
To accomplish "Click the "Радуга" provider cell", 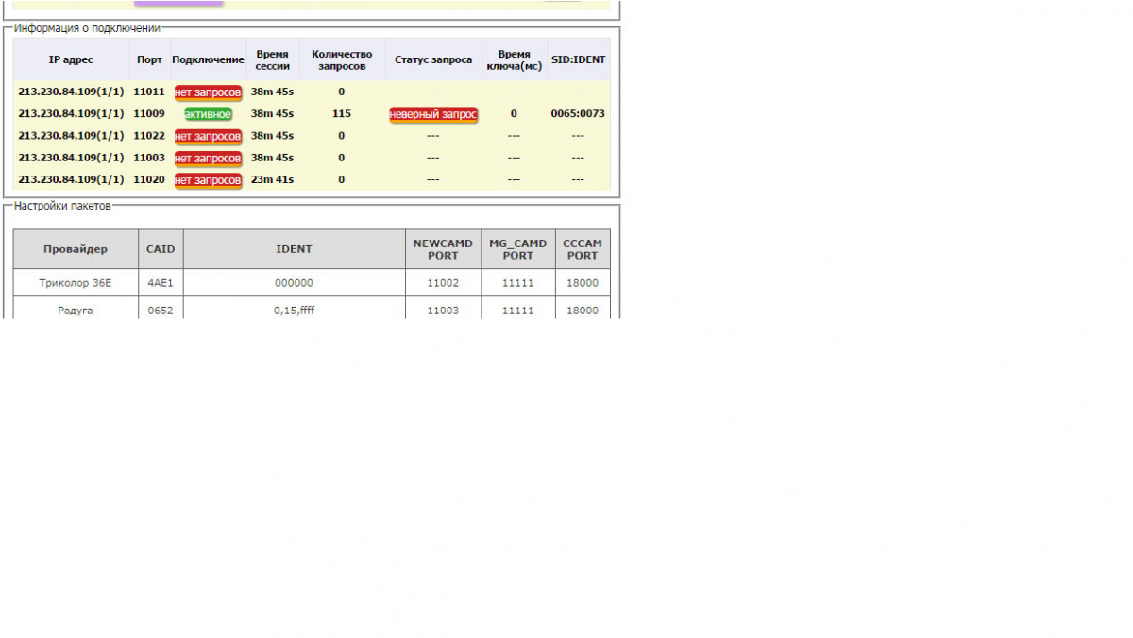I will coord(76,310).
